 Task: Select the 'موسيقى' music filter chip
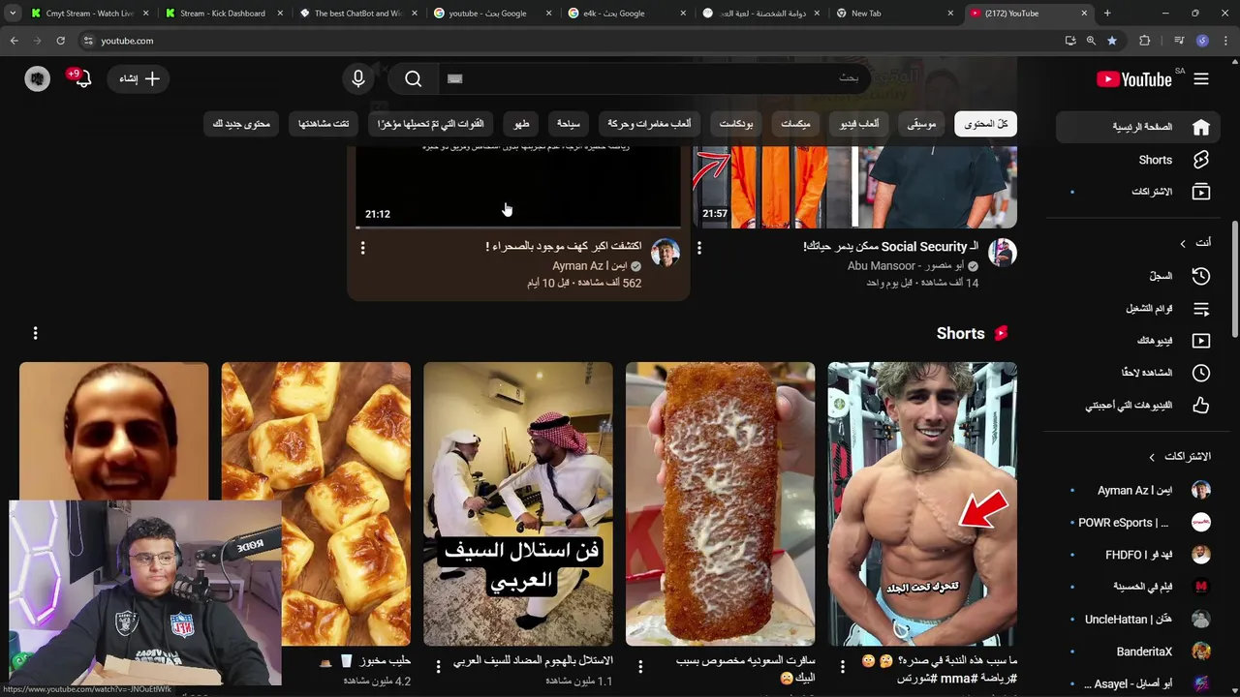coord(921,124)
